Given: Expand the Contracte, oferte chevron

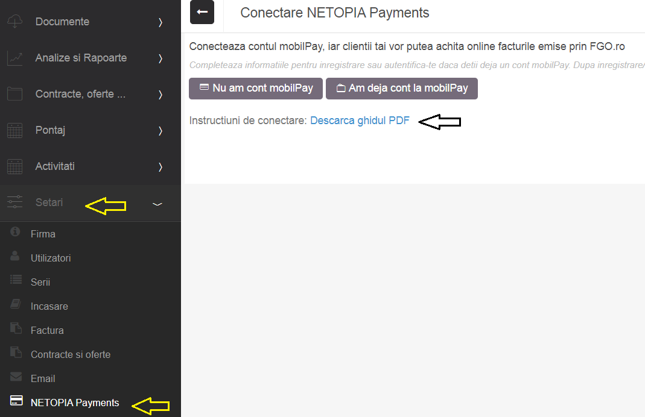Looking at the screenshot, I should pyautogui.click(x=160, y=95).
